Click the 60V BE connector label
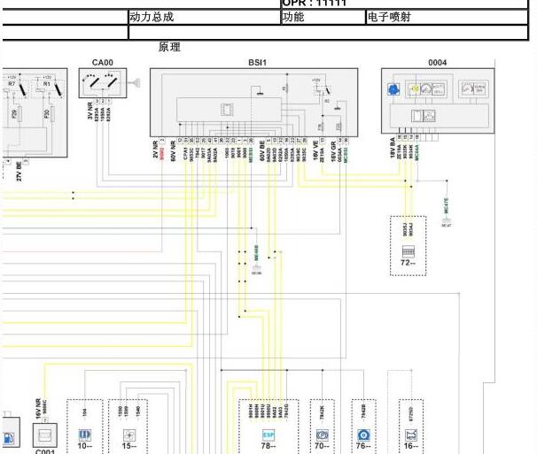The width and height of the screenshot is (537, 454). (262, 151)
